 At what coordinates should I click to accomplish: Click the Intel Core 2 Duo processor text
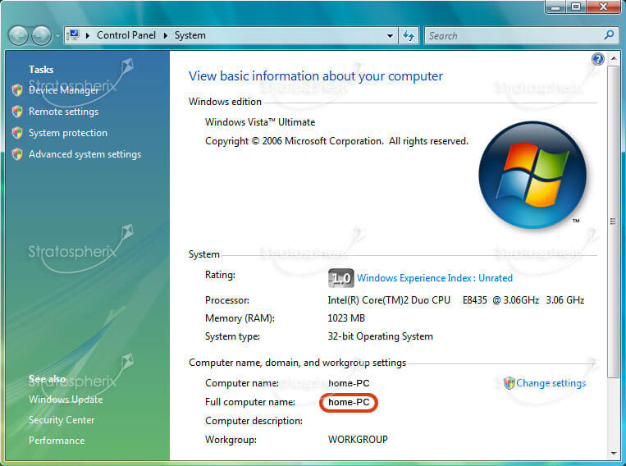(456, 300)
